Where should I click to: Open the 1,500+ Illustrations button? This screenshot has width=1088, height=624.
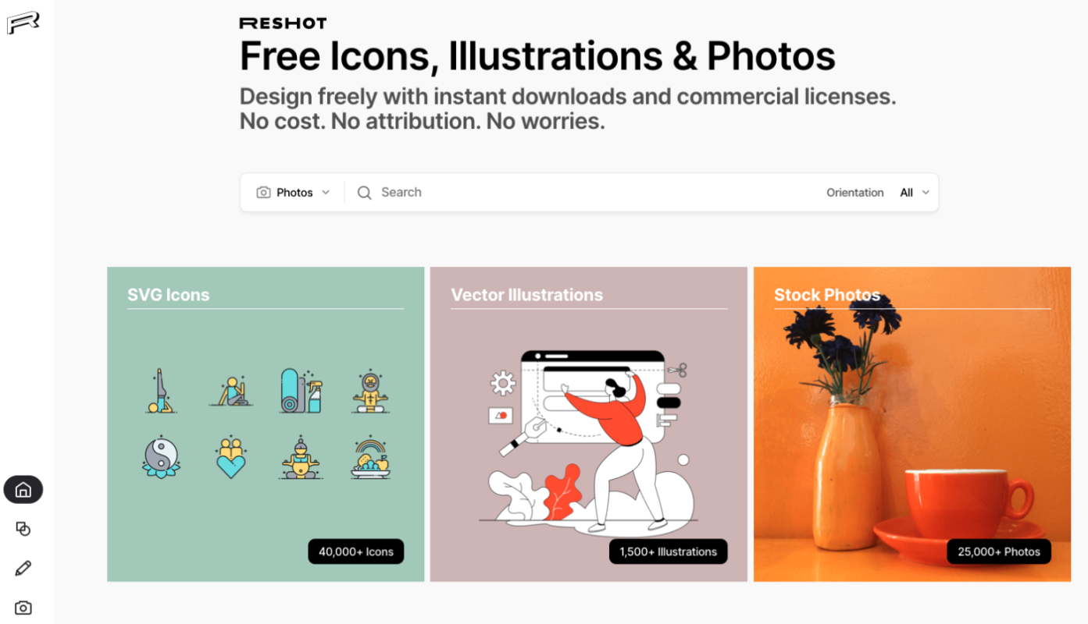(668, 551)
